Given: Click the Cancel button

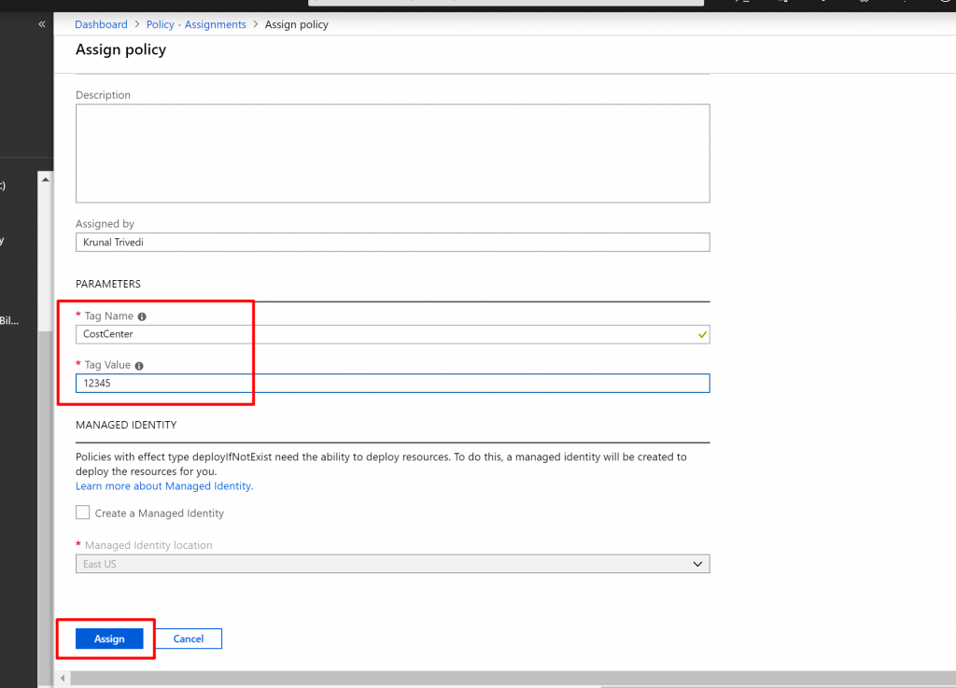Looking at the screenshot, I should click(x=189, y=639).
